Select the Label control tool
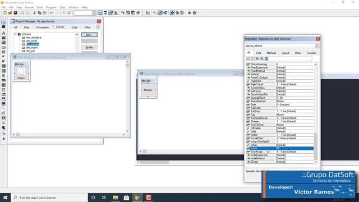359x202 pixels. (4, 33)
